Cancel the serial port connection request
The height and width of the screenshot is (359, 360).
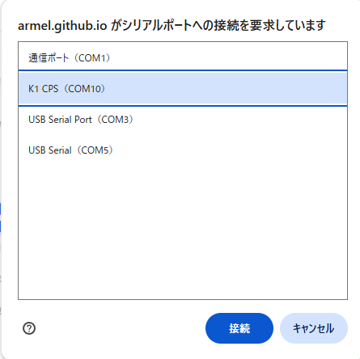click(314, 328)
